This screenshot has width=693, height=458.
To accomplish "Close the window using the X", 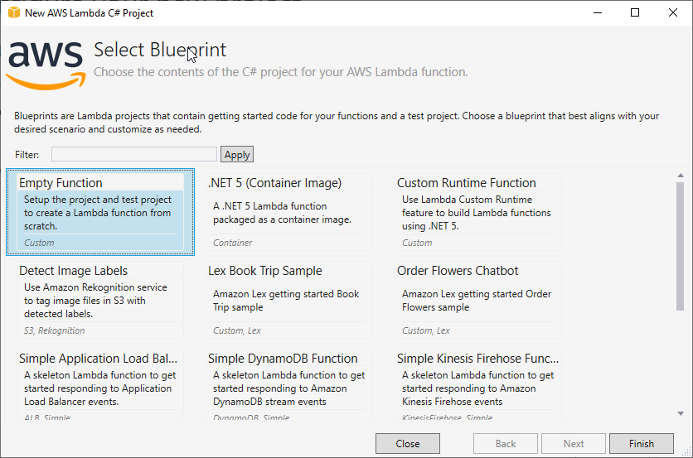I will pos(672,12).
